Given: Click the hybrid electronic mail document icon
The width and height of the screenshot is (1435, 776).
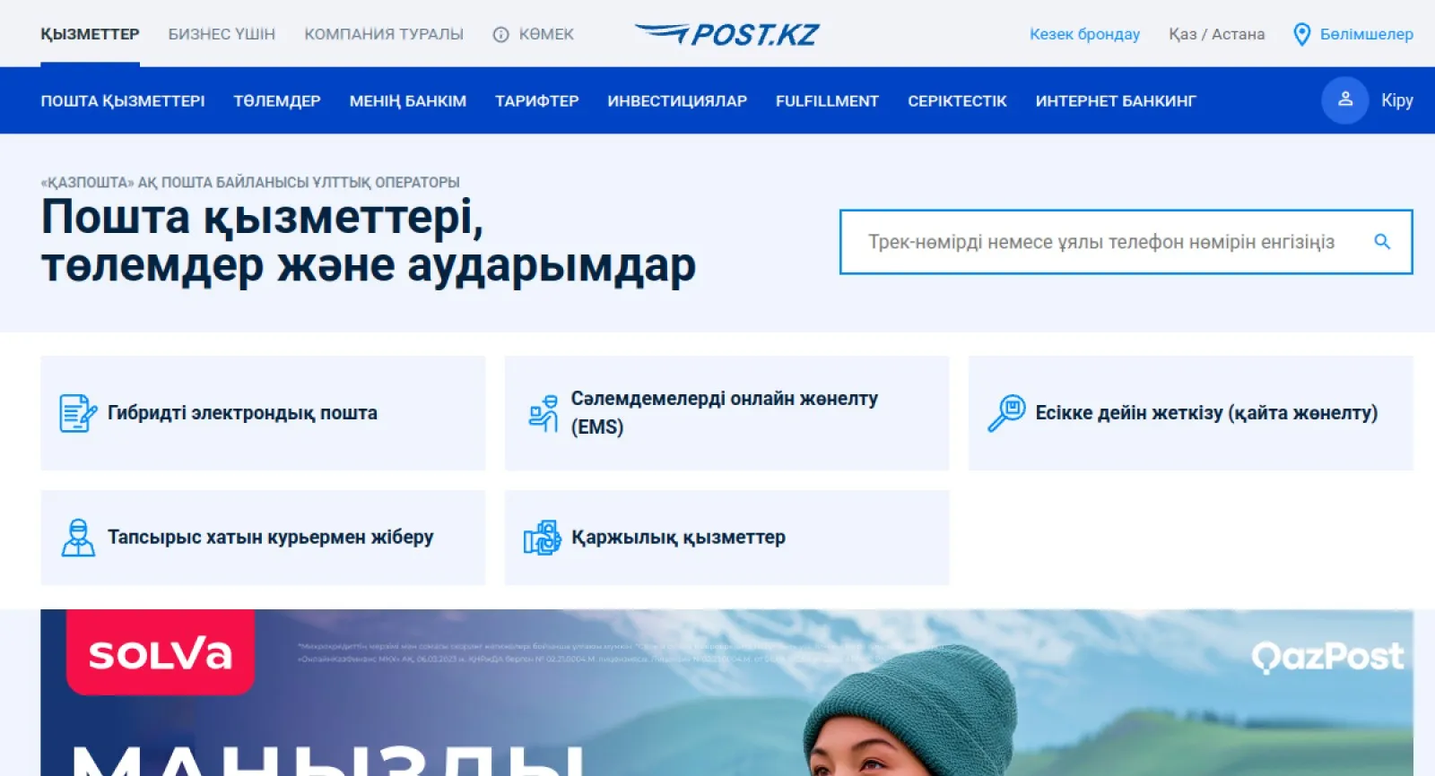Looking at the screenshot, I should click(78, 413).
